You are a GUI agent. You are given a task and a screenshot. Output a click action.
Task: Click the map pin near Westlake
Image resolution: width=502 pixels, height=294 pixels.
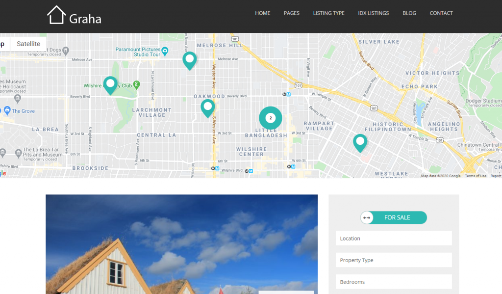(360, 142)
